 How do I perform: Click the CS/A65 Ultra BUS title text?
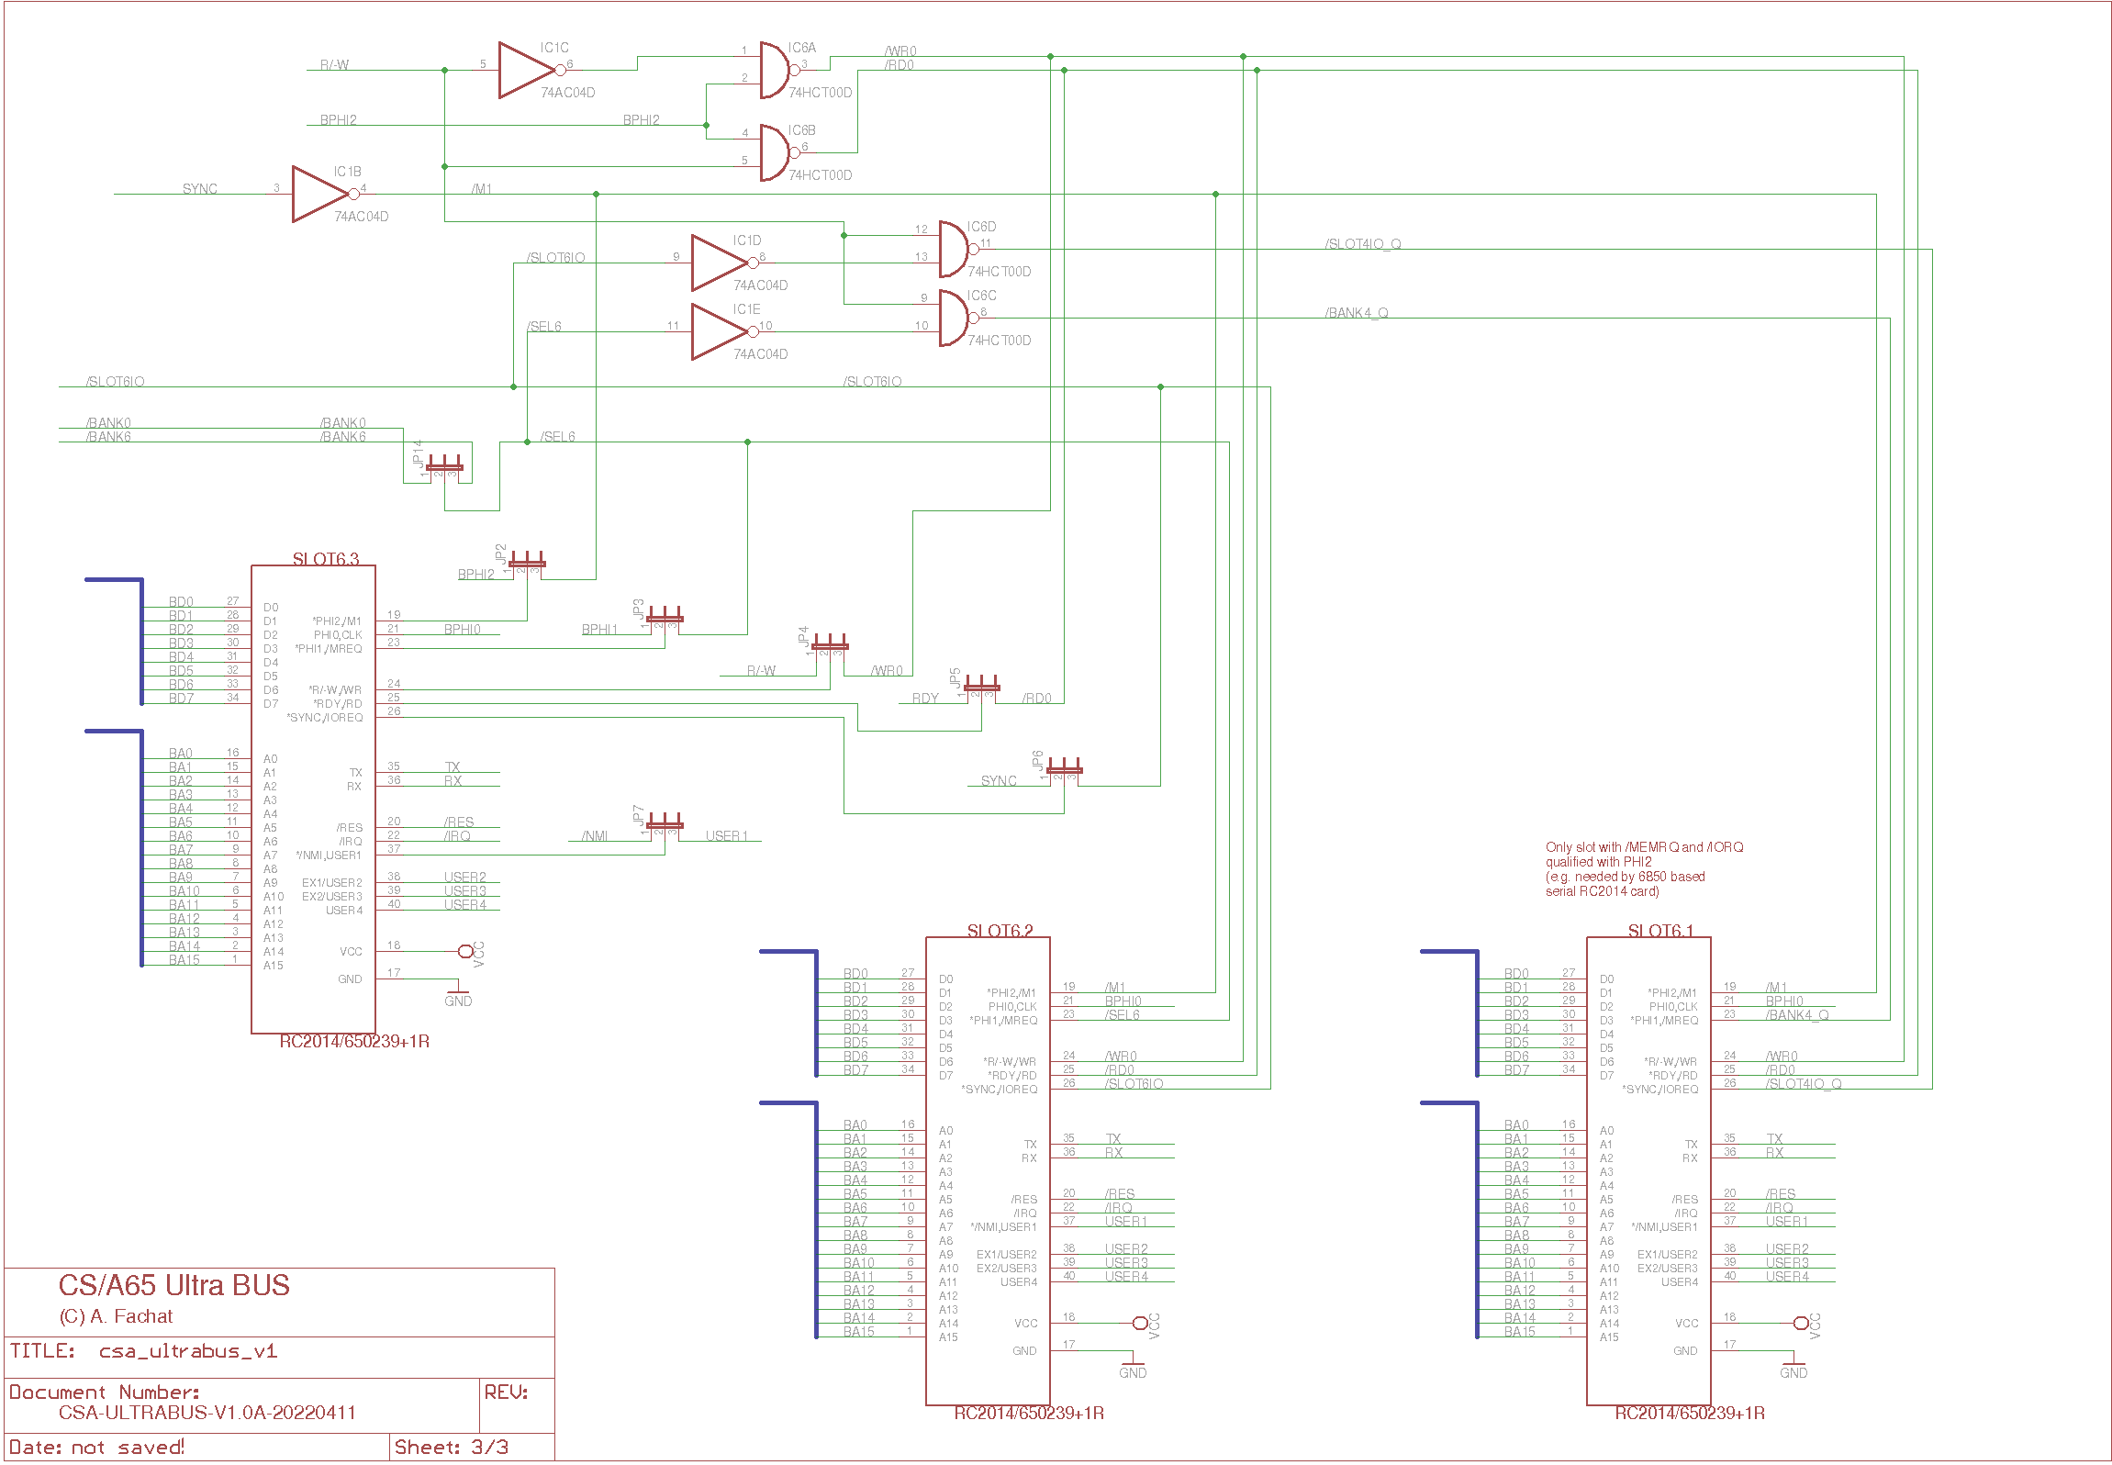click(174, 1284)
